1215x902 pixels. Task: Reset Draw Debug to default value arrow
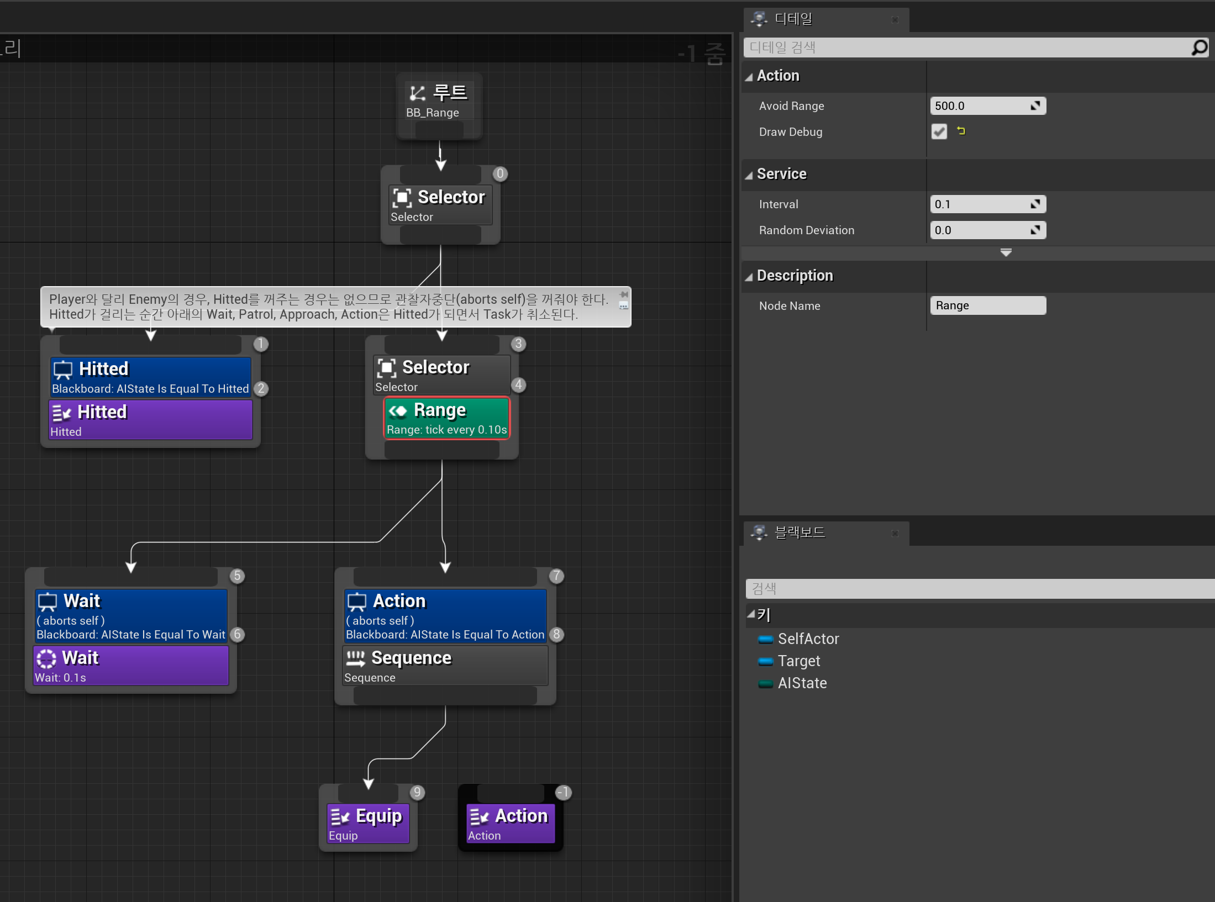961,131
